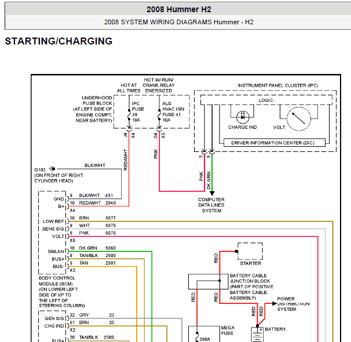The width and height of the screenshot is (351, 342).
Task: Click the BATTERY label
Action: 275,329
